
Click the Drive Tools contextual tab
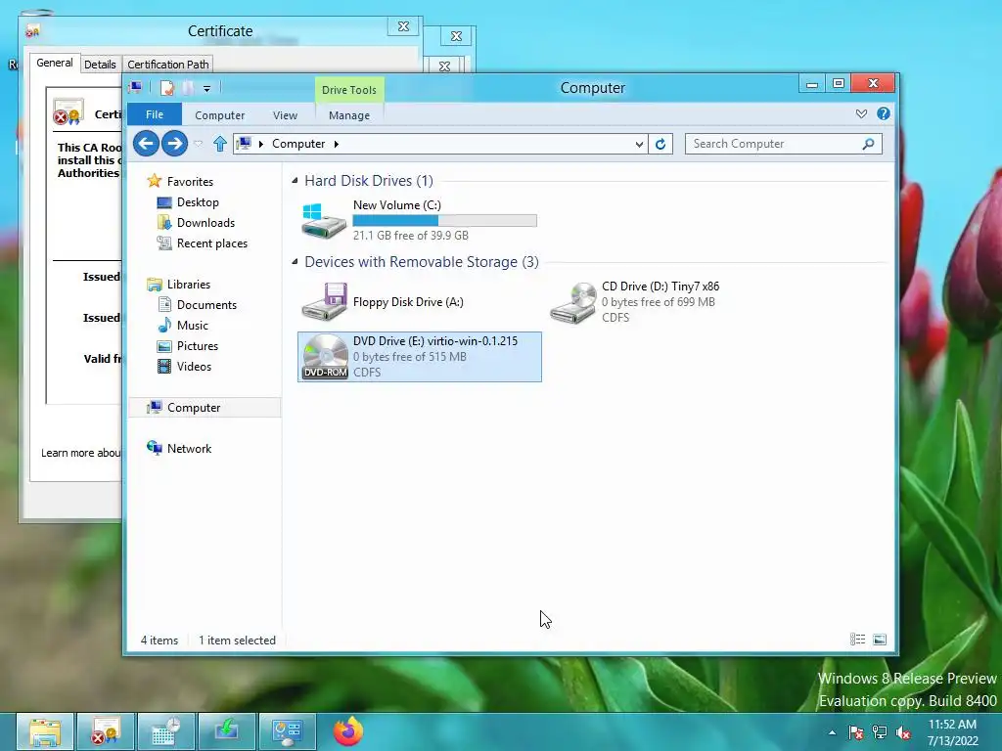pos(349,90)
